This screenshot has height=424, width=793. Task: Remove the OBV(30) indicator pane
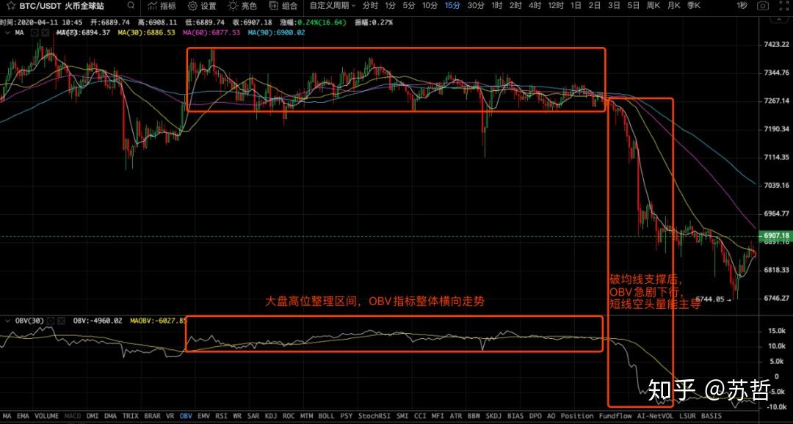click(62, 321)
